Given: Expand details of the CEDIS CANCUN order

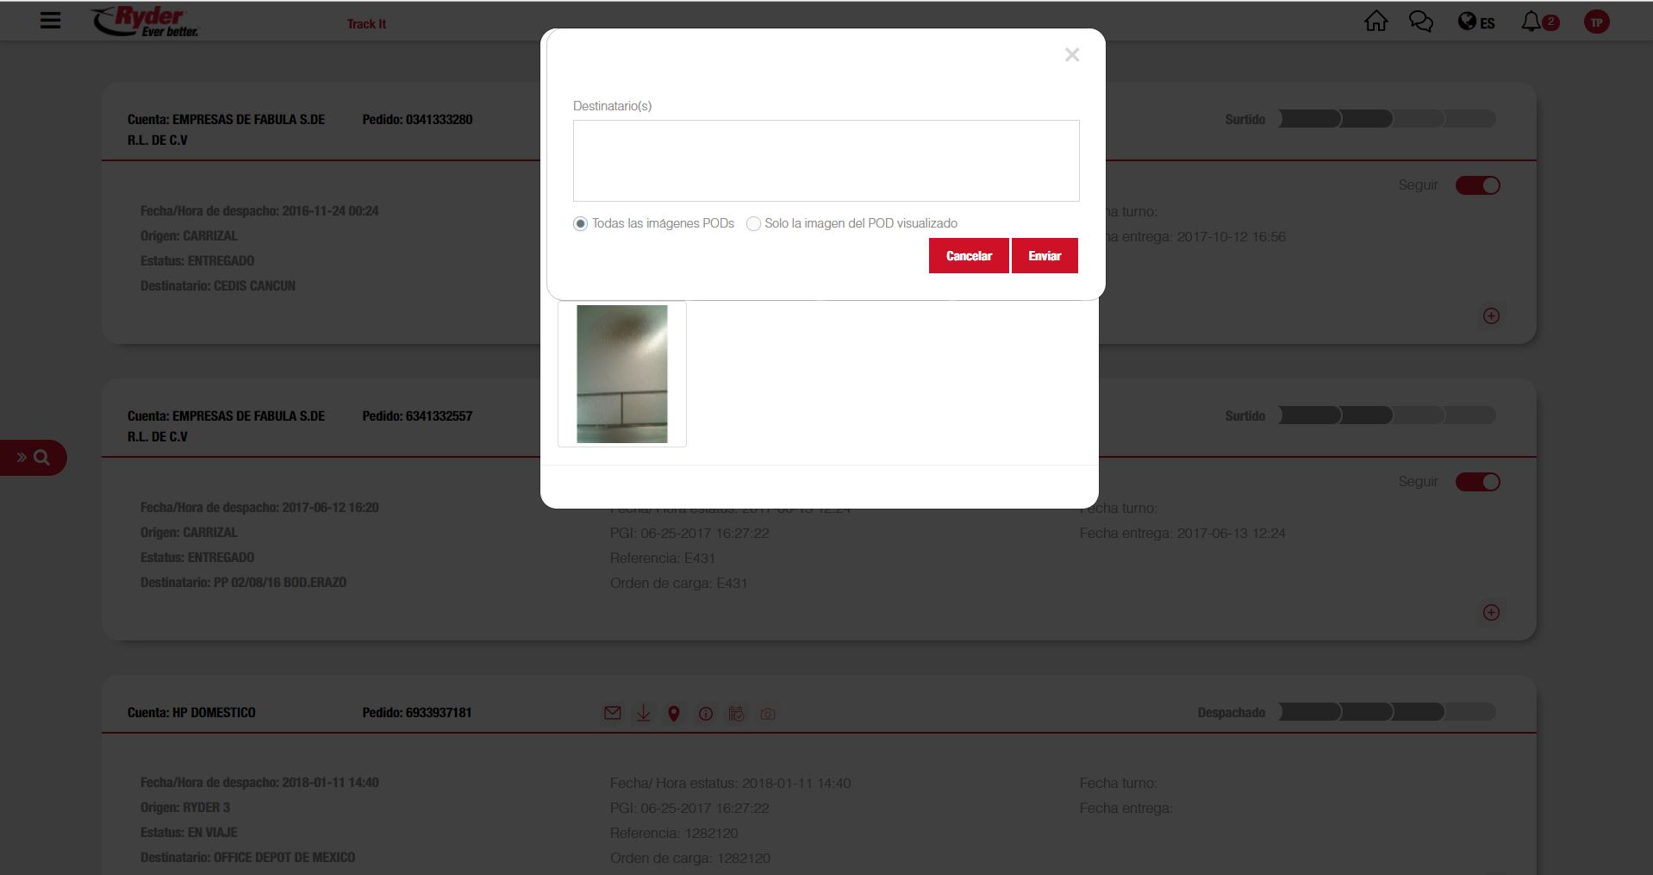Looking at the screenshot, I should point(1490,316).
